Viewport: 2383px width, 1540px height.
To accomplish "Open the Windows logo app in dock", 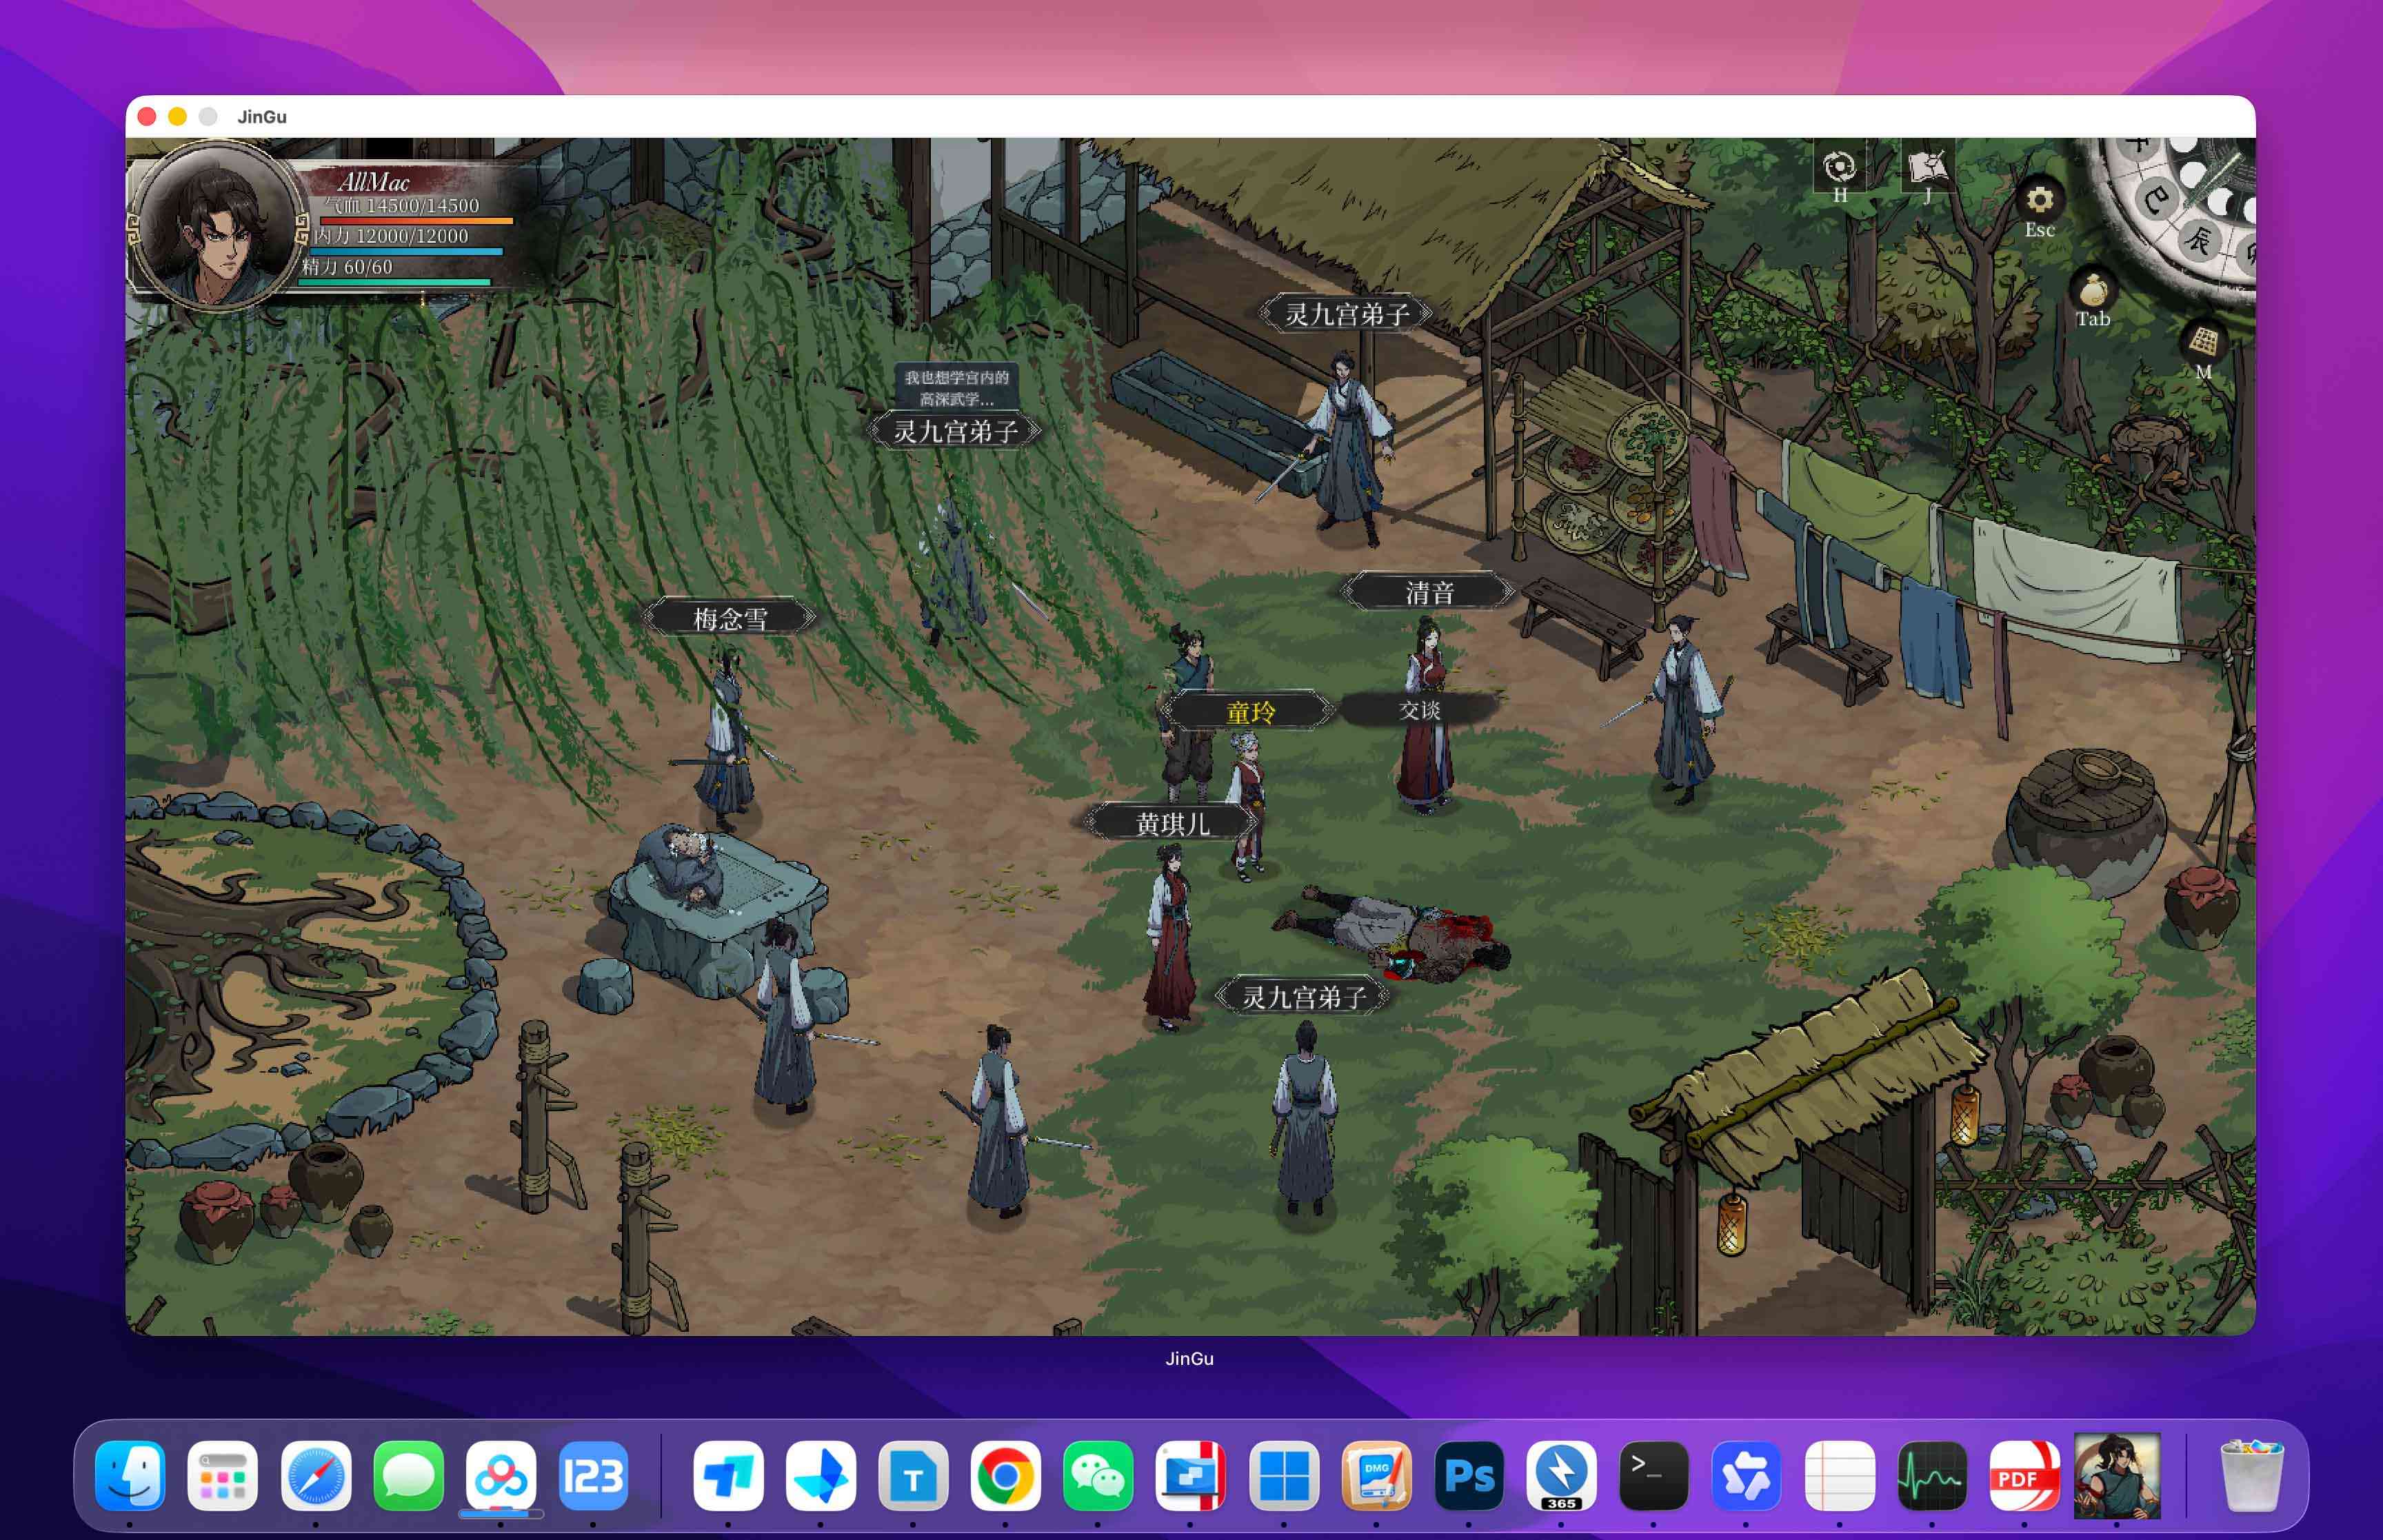I will (1283, 1476).
